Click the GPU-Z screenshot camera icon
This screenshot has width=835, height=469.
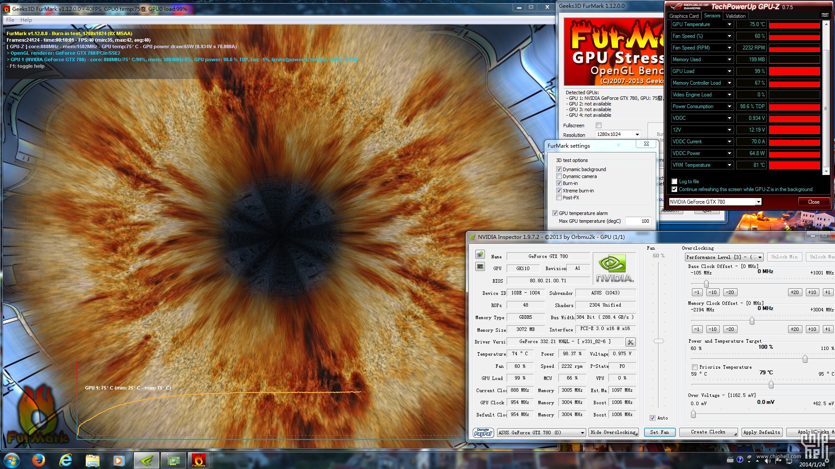click(x=825, y=15)
